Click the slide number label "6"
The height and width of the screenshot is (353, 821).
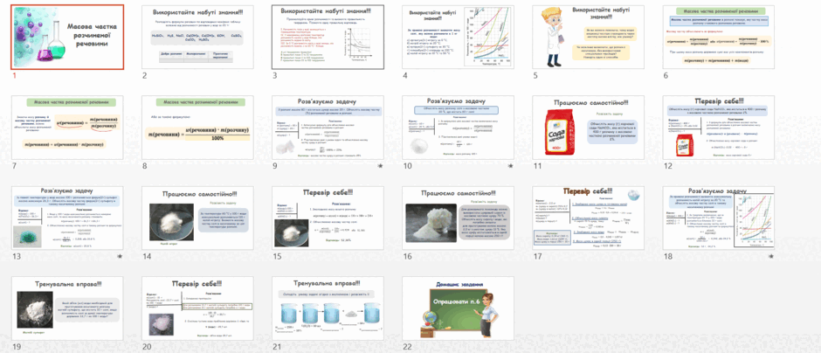[x=666, y=75]
